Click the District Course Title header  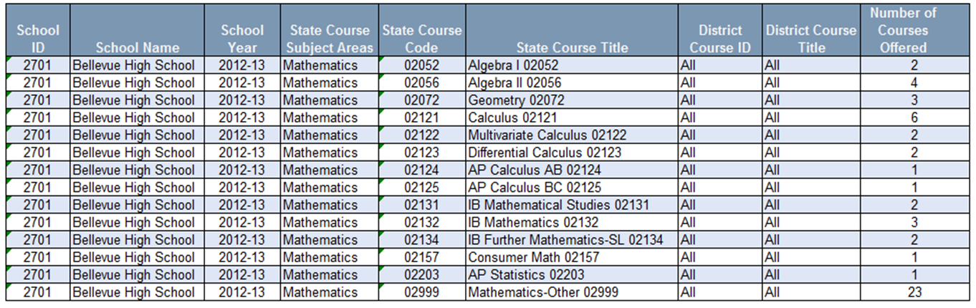pos(810,30)
